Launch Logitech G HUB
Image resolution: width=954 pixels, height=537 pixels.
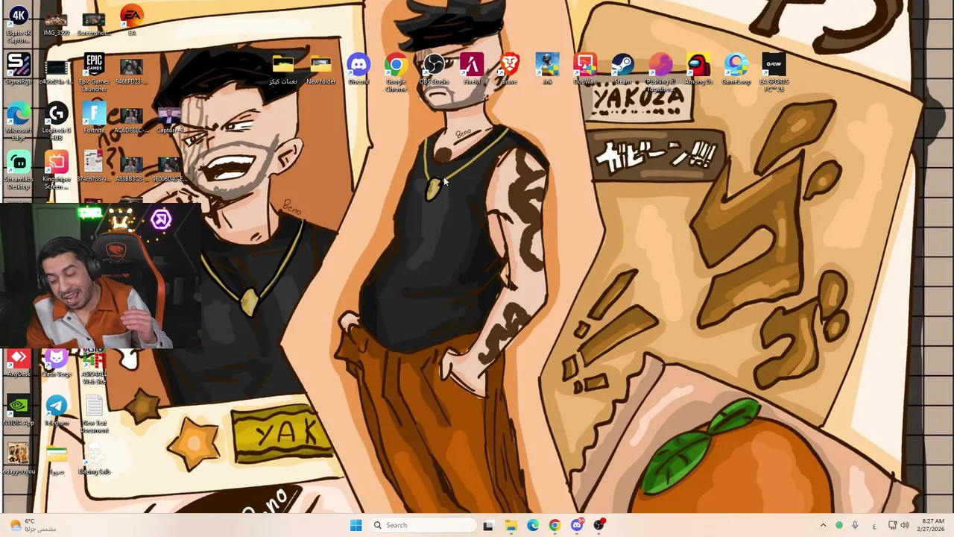(57, 121)
